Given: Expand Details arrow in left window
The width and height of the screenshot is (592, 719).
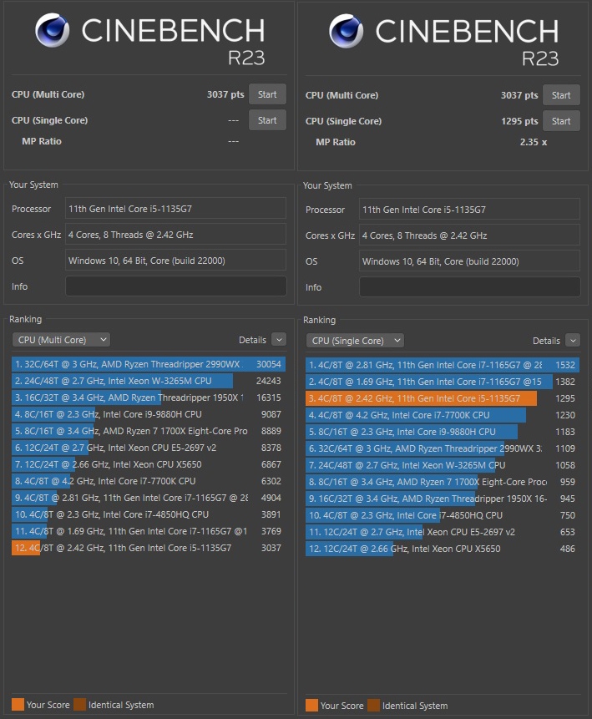Looking at the screenshot, I should click(x=279, y=339).
